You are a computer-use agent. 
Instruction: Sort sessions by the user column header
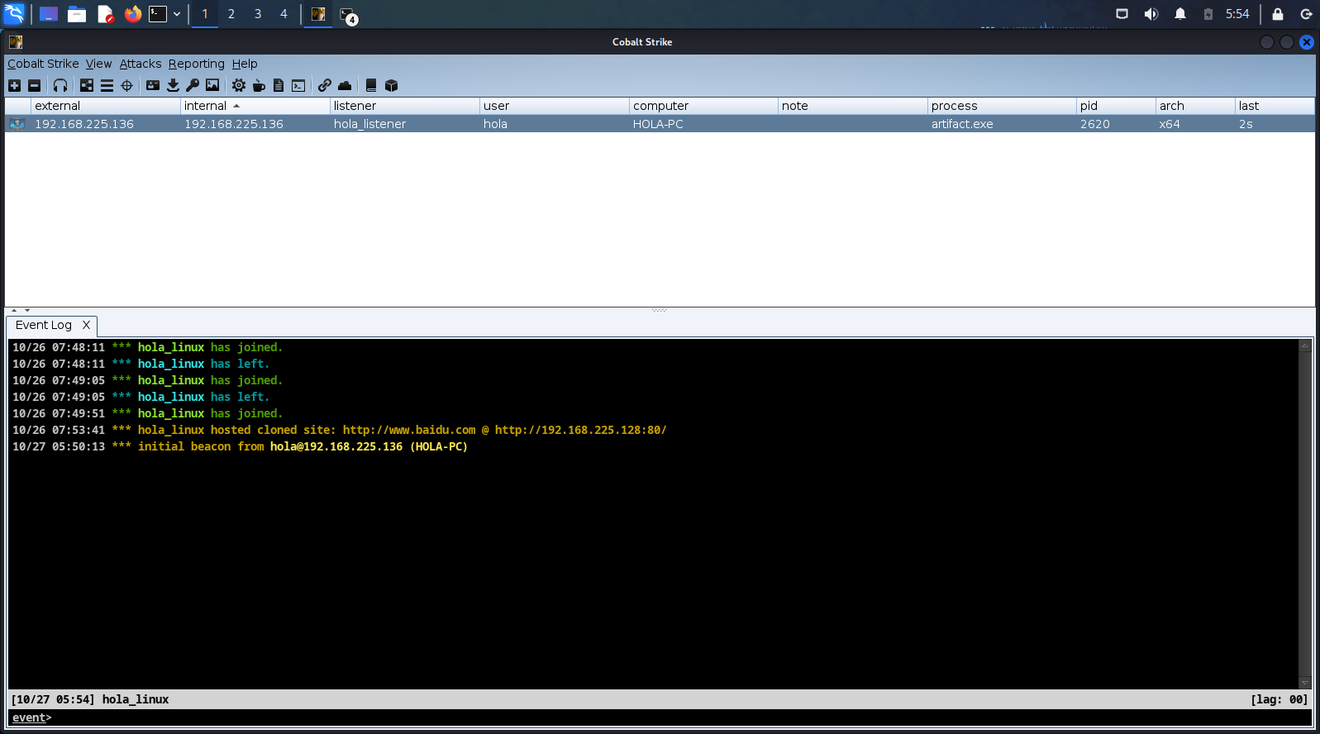point(555,106)
